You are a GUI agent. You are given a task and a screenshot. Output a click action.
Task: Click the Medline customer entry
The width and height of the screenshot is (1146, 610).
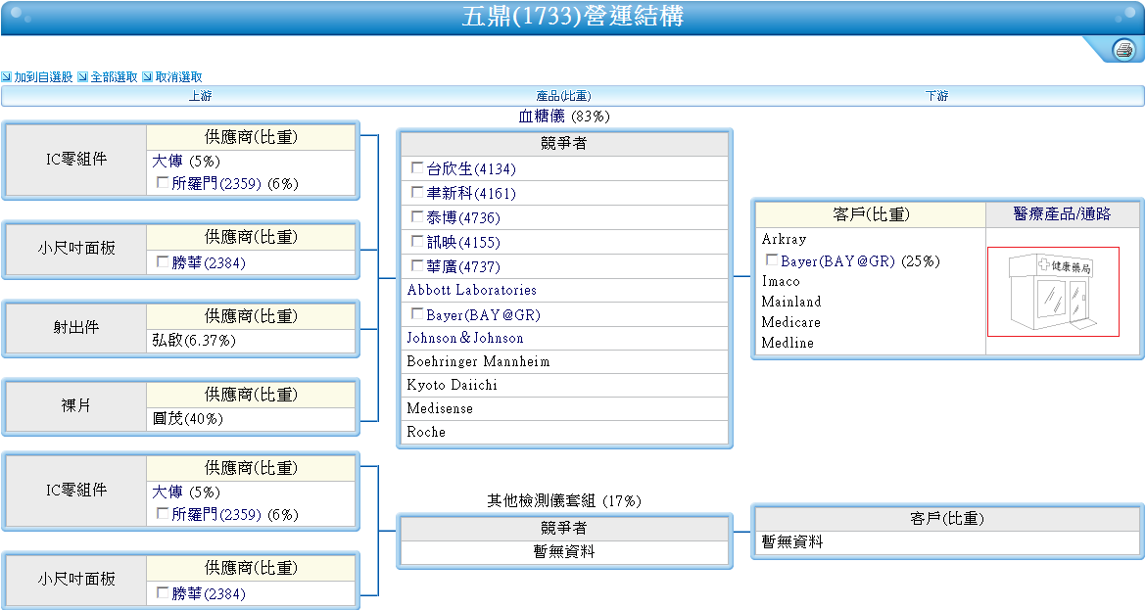(x=788, y=343)
